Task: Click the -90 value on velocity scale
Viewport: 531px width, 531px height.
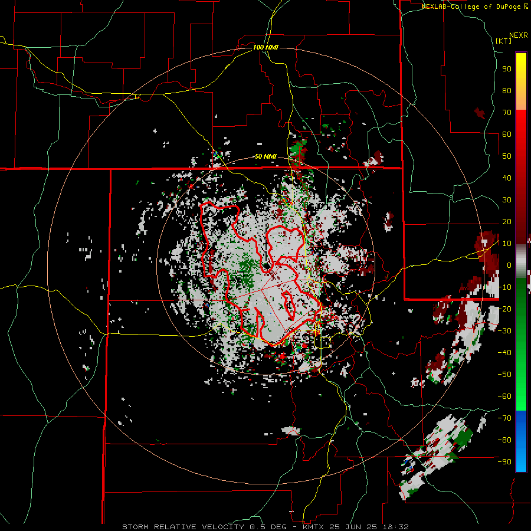Action: click(x=504, y=462)
